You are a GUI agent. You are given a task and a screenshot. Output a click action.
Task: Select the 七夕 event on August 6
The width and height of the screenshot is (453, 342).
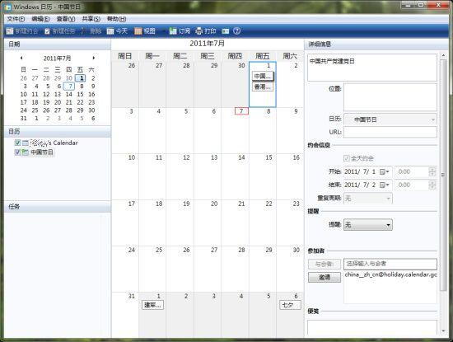click(290, 305)
